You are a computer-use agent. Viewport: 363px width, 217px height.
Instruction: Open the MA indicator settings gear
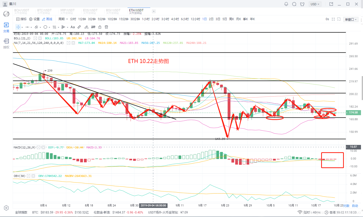click(x=68, y=43)
